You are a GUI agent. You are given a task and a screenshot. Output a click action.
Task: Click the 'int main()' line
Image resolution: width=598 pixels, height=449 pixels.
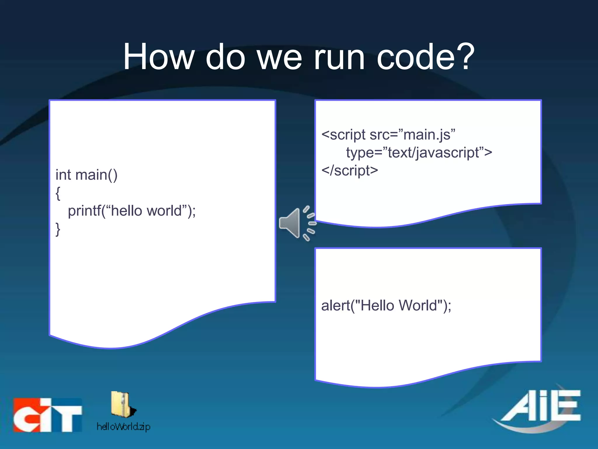coord(87,175)
